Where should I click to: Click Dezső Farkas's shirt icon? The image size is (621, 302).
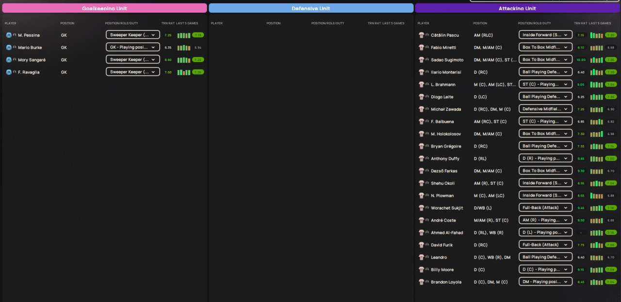point(422,171)
